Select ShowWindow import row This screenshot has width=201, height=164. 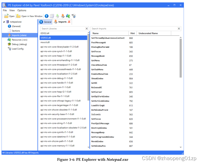(x=135, y=79)
